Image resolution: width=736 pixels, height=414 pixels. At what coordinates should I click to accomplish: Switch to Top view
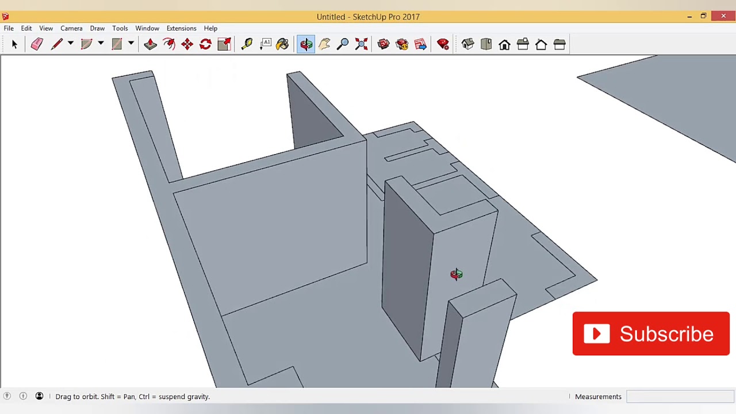pos(486,44)
